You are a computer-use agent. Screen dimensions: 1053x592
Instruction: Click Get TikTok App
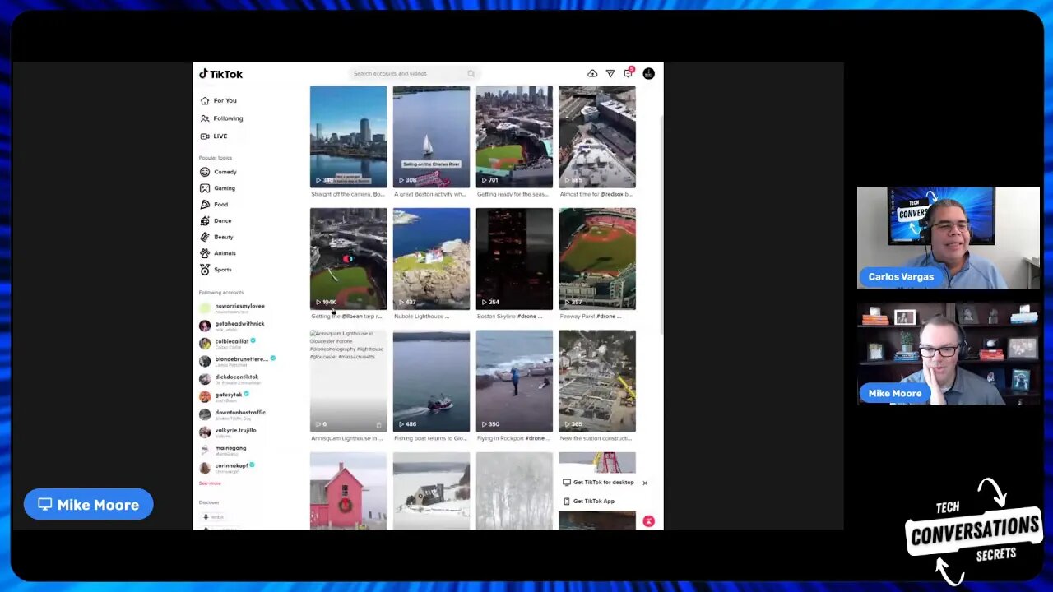pos(589,502)
